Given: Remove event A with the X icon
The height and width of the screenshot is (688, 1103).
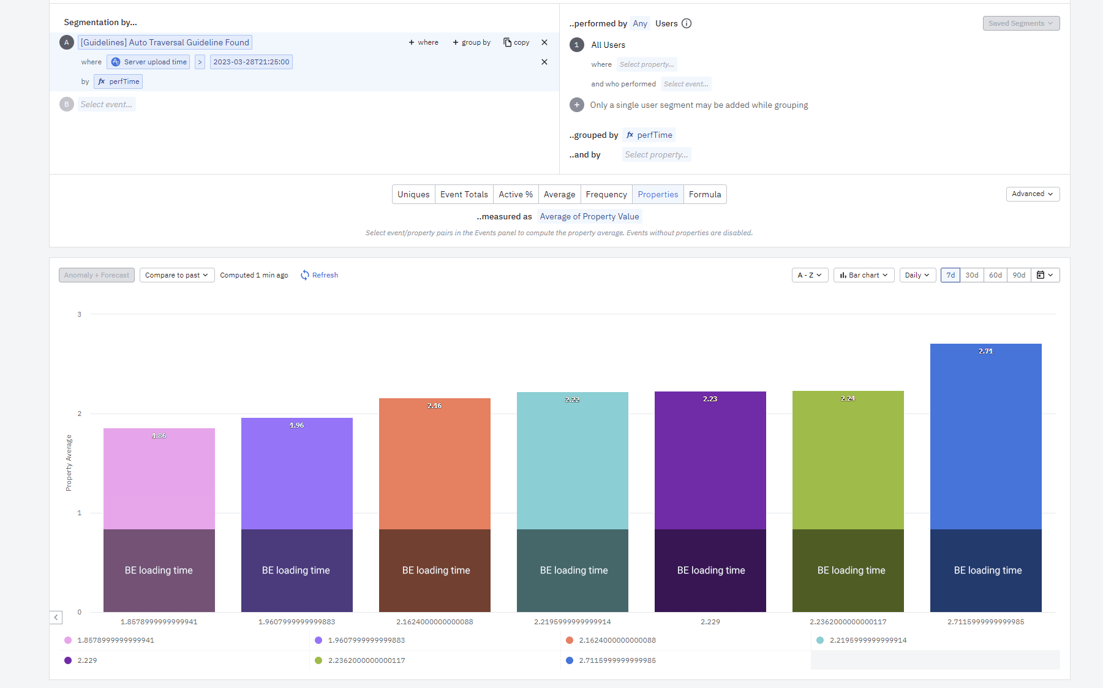Looking at the screenshot, I should pos(544,42).
